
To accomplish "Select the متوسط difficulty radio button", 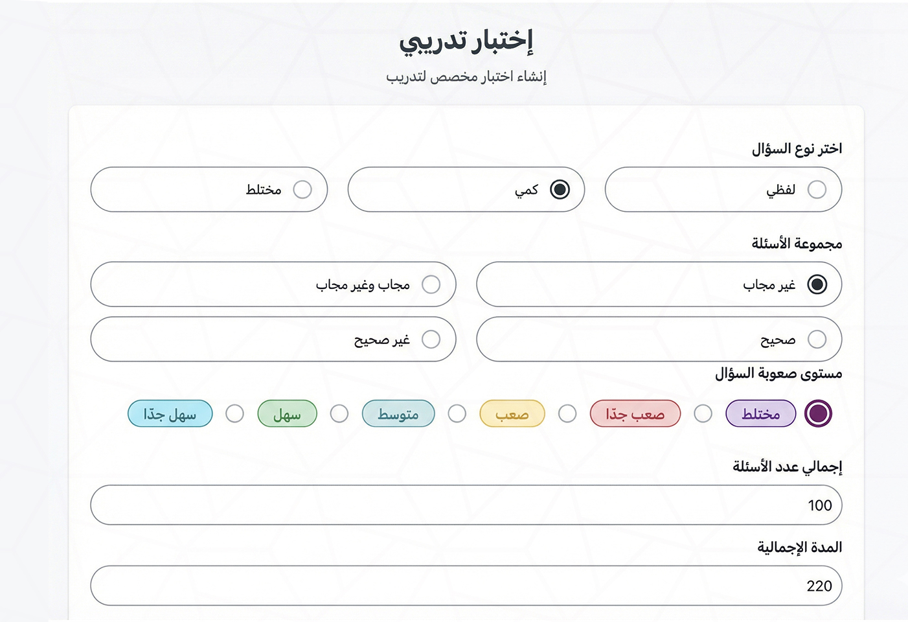I will pyautogui.click(x=457, y=413).
